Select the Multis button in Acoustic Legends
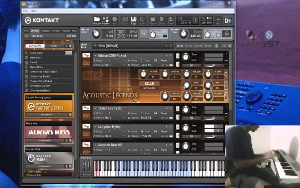The width and height of the screenshot is (300, 188). [x=55, y=46]
